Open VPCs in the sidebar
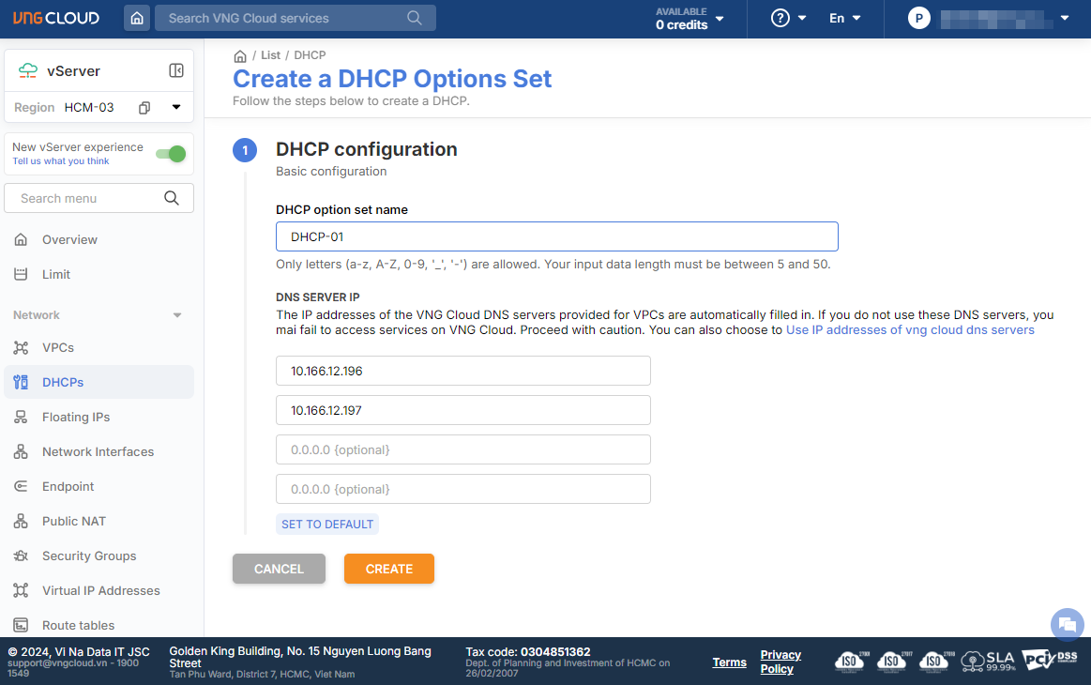Viewport: 1091px width, 685px height. tap(58, 348)
